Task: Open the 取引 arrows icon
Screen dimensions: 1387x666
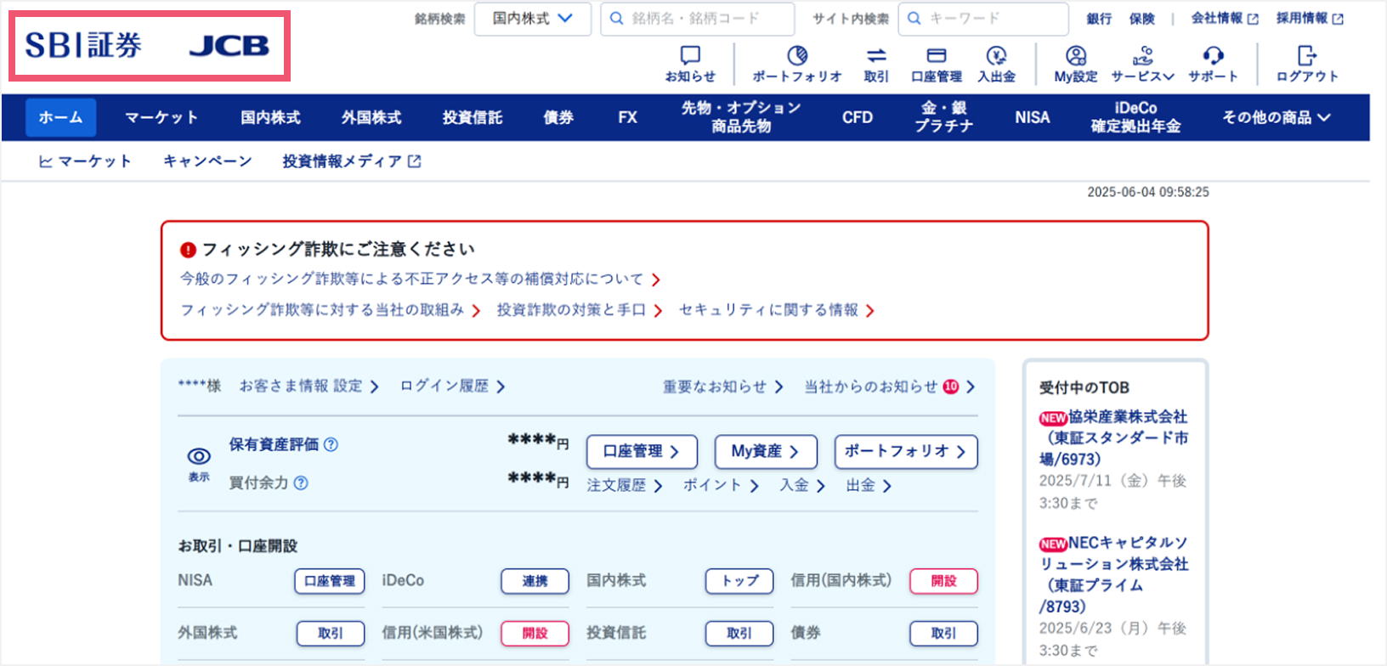Action: coord(876,56)
